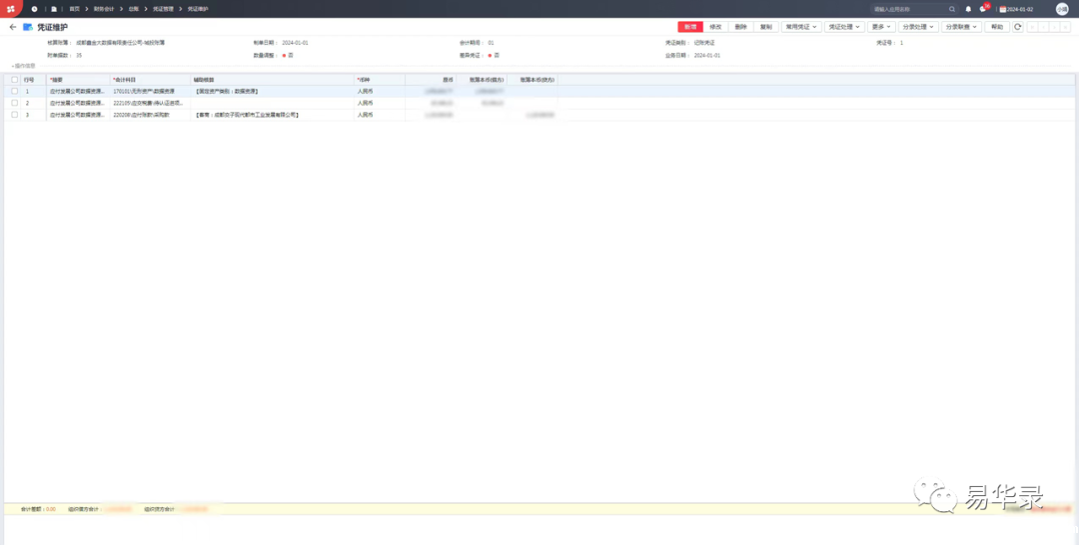Tick the checkbox for row 3

(x=14, y=115)
